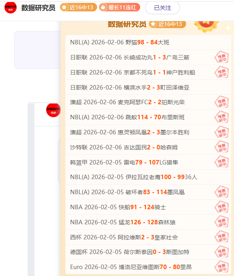Image resolution: width=234 pixels, height=276 pixels.
Task: Open the red avatar beside 数据研究员 header
Action: (11, 8)
